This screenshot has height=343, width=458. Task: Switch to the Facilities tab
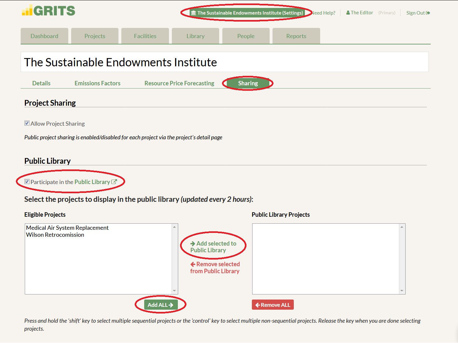click(x=145, y=36)
